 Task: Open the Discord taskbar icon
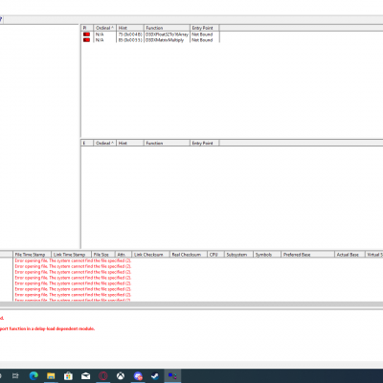point(138,376)
